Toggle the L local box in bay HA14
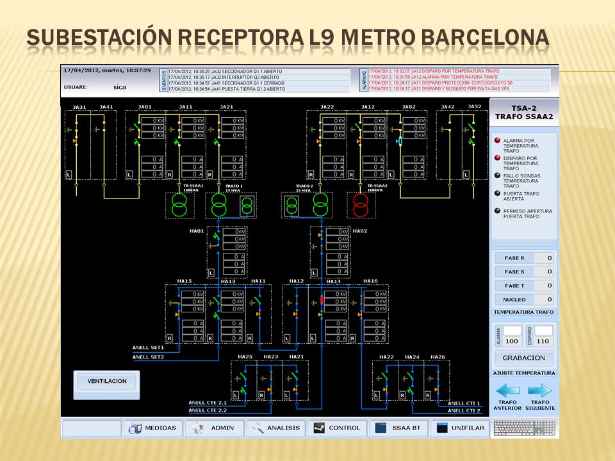 313,338
